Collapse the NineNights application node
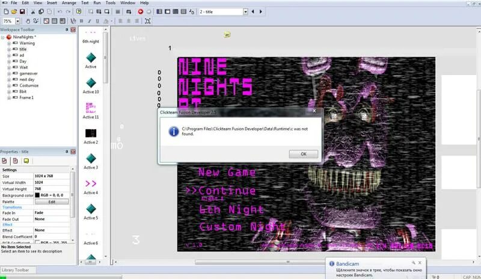 (3, 37)
